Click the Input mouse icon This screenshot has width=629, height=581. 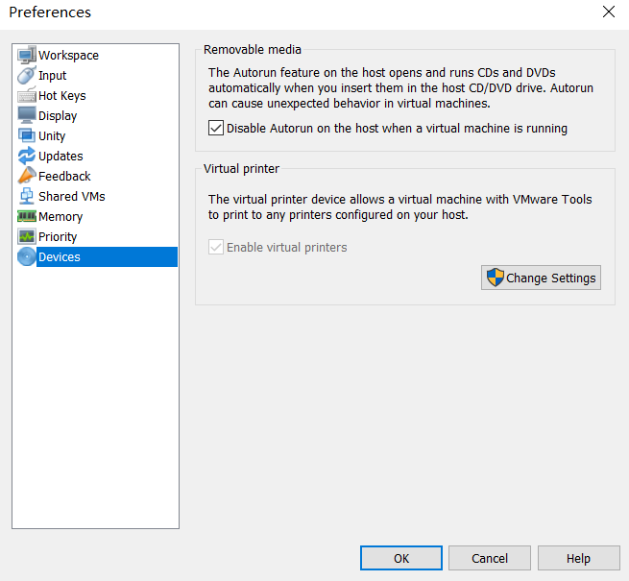[x=27, y=75]
